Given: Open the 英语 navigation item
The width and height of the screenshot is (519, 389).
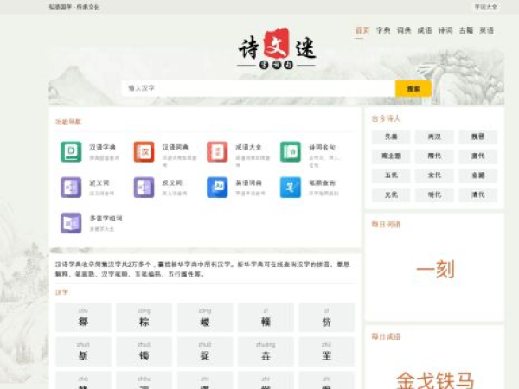Looking at the screenshot, I should 486,30.
